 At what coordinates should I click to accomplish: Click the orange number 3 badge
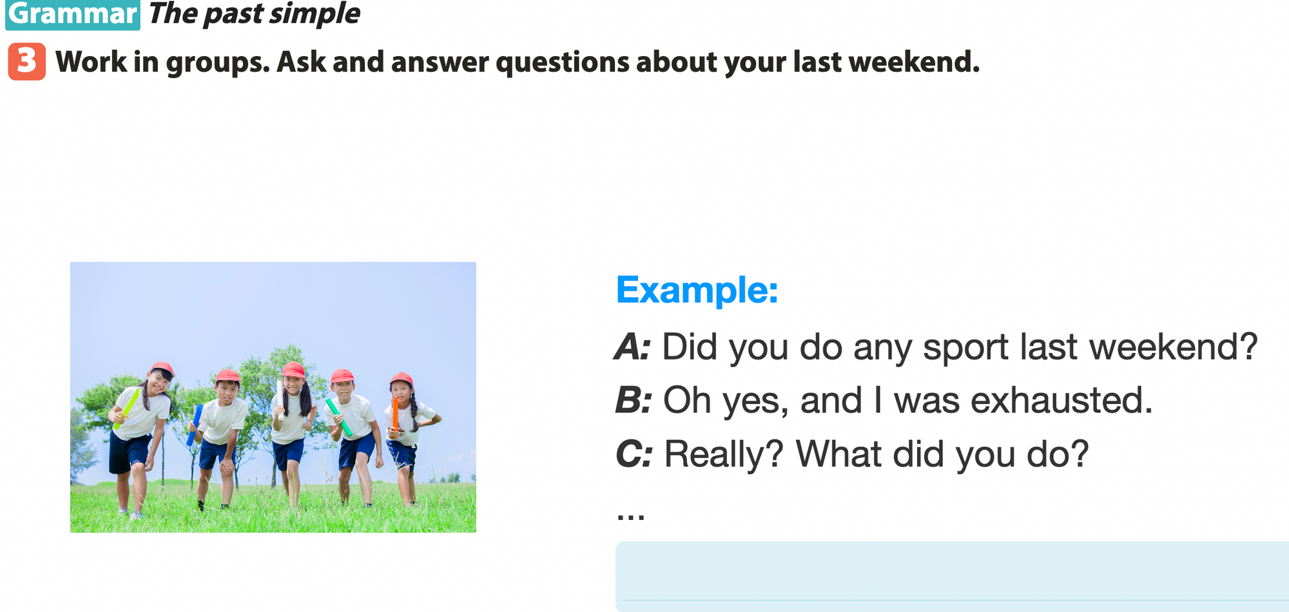[26, 62]
